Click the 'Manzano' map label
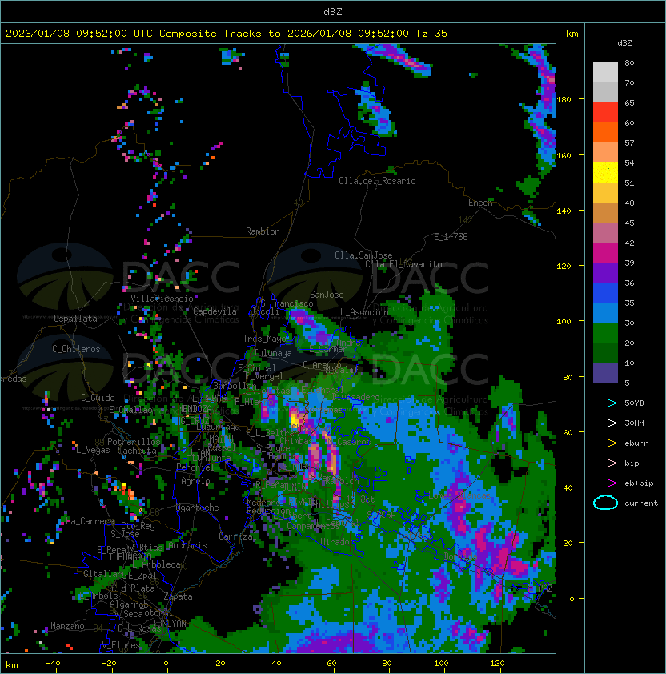 click(67, 626)
